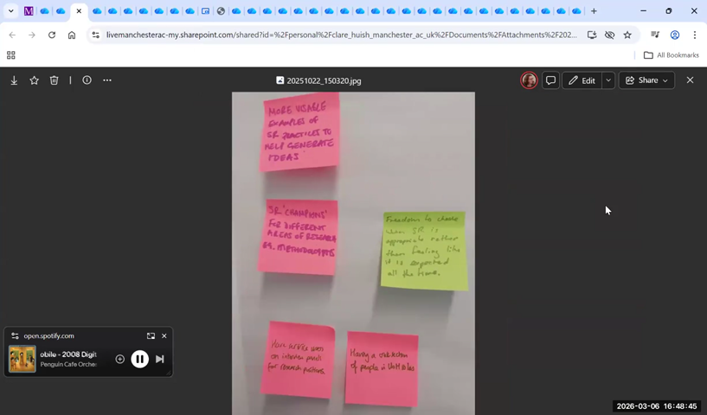
Task: Delete the file using the trash icon
Action: 55,80
